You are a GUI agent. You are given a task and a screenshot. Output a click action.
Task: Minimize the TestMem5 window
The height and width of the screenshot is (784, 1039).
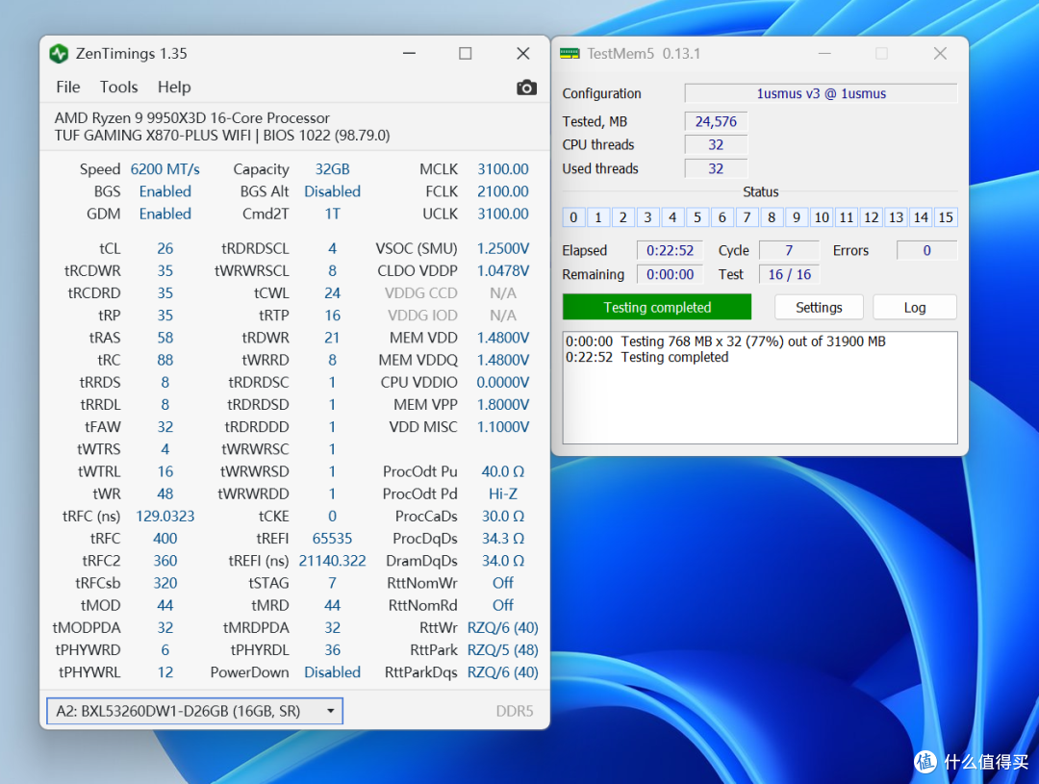click(x=824, y=54)
